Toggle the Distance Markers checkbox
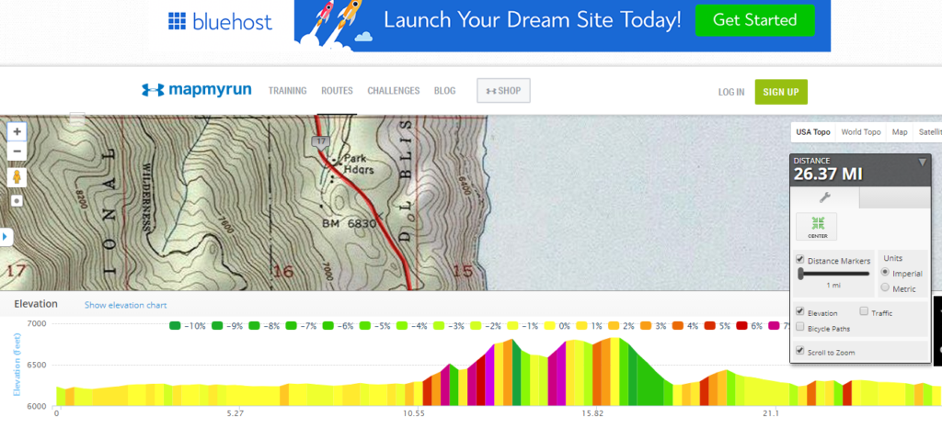The height and width of the screenshot is (428, 942). point(799,260)
